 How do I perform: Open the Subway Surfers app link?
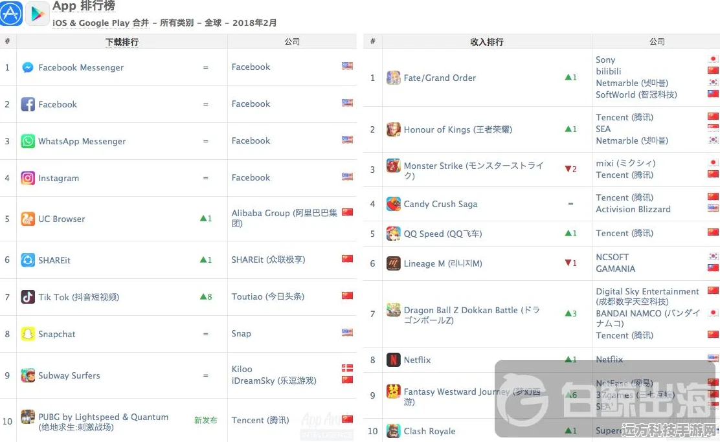coord(69,375)
